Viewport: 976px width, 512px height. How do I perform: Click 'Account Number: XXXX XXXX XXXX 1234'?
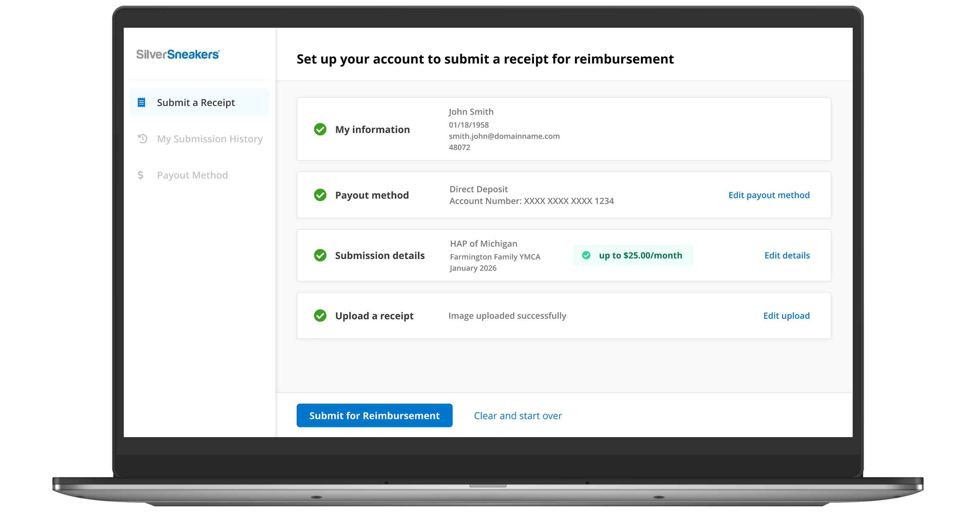531,201
